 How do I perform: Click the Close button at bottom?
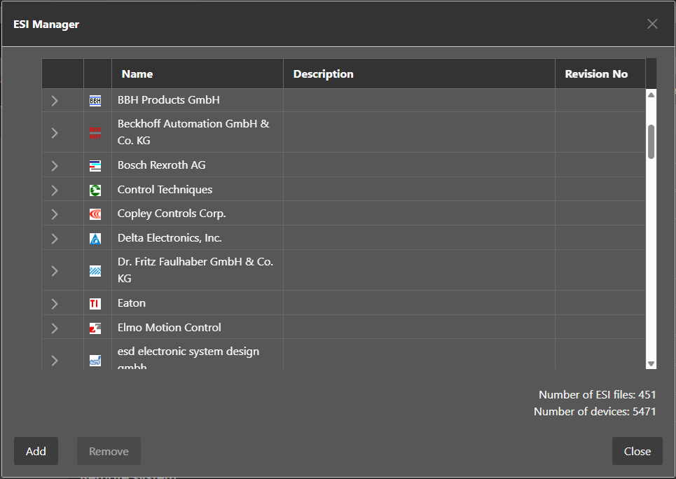click(637, 451)
